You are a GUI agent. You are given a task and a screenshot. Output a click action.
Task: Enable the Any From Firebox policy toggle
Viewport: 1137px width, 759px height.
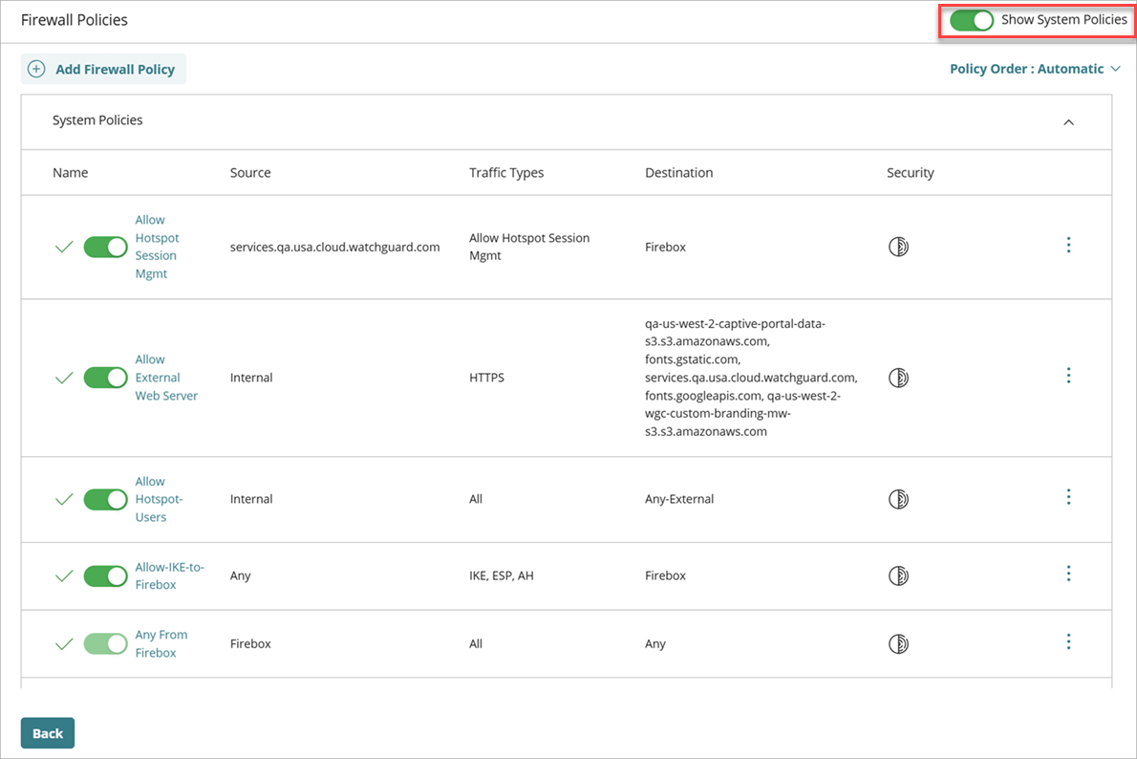pyautogui.click(x=105, y=643)
